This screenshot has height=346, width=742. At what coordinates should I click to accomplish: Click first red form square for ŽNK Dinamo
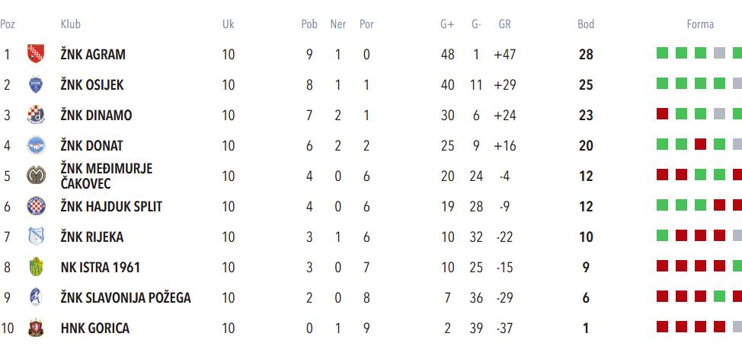pyautogui.click(x=663, y=114)
